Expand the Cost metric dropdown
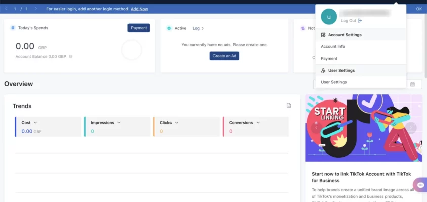The height and width of the screenshot is (202, 427). pyautogui.click(x=35, y=123)
